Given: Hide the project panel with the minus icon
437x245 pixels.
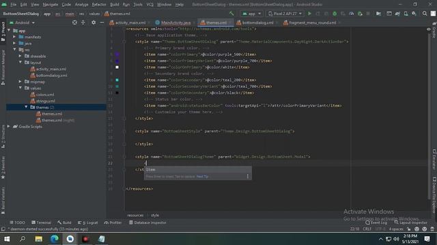Looking at the screenshot, I should click(x=102, y=22).
